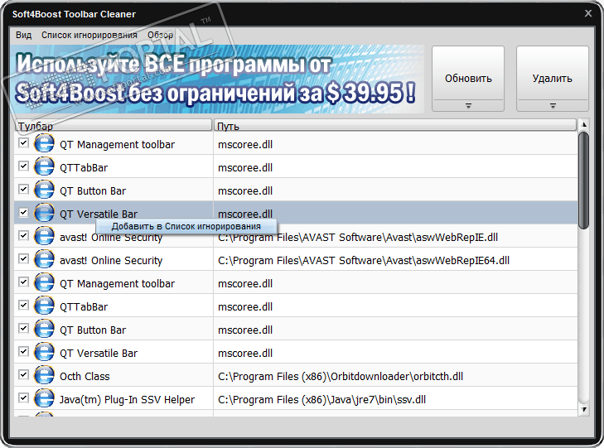Click the path ending in aswWebRepIE.dll

(358, 238)
